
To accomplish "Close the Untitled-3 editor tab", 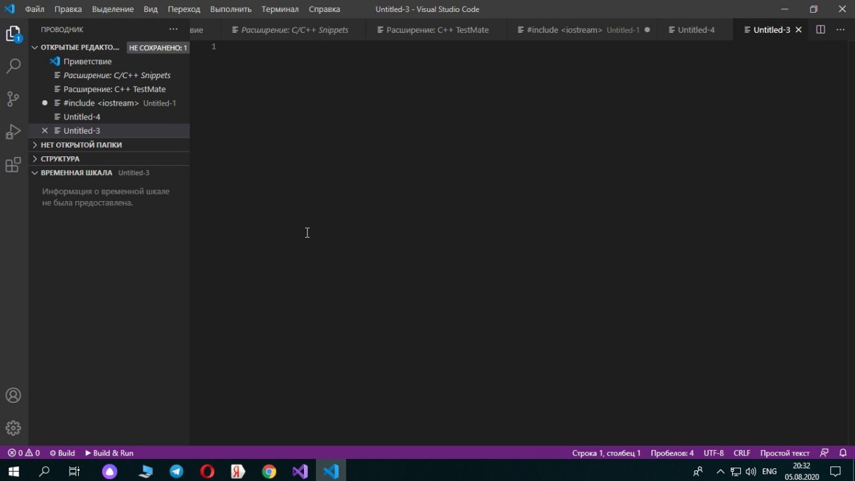I will tap(798, 30).
